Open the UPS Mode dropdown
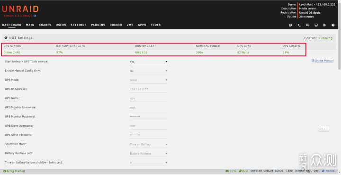Viewport: 341px width, 175px height. click(x=149, y=80)
